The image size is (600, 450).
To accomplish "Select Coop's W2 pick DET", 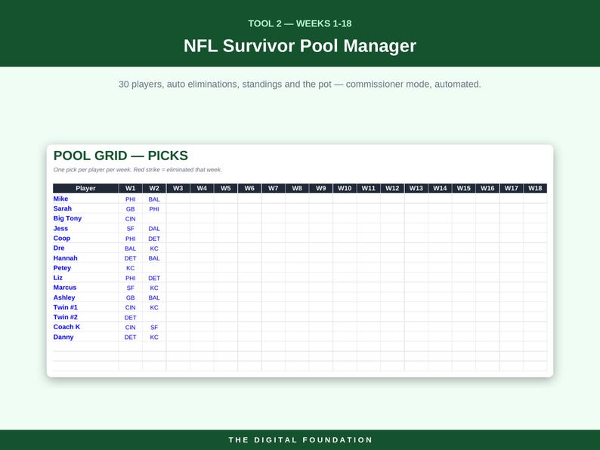I will click(154, 239).
